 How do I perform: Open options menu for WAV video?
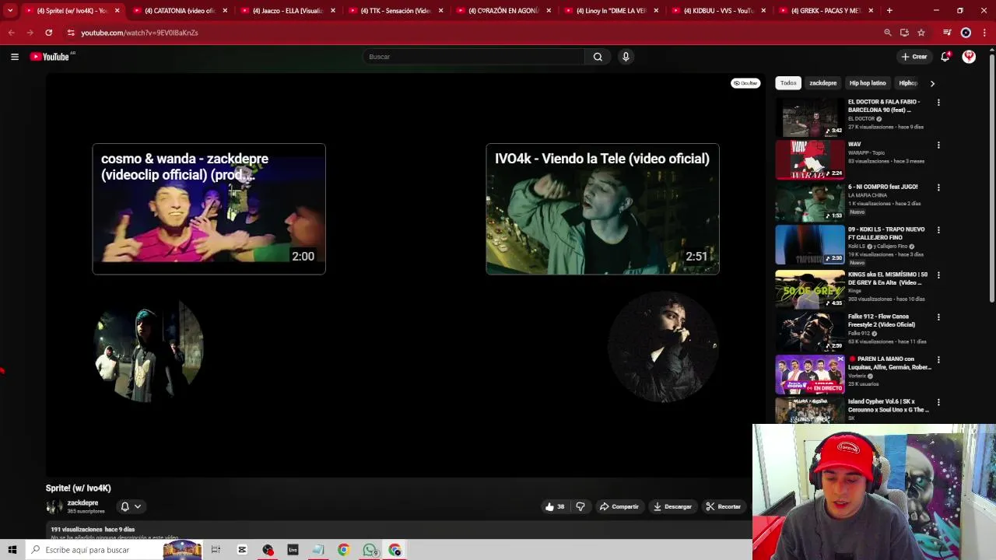938,145
